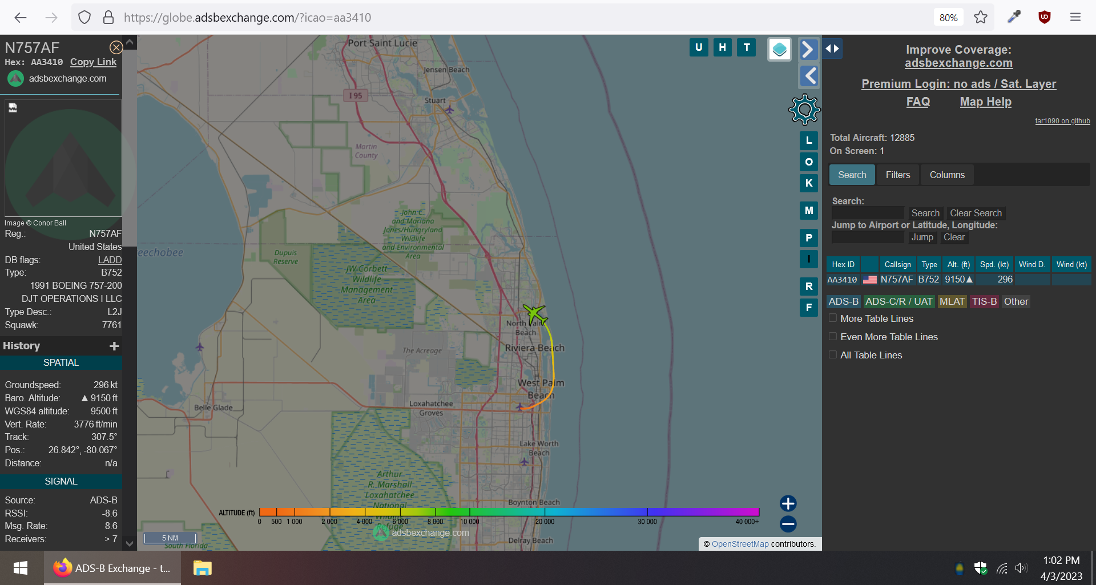Click the R map button
This screenshot has height=585, width=1096.
point(809,287)
